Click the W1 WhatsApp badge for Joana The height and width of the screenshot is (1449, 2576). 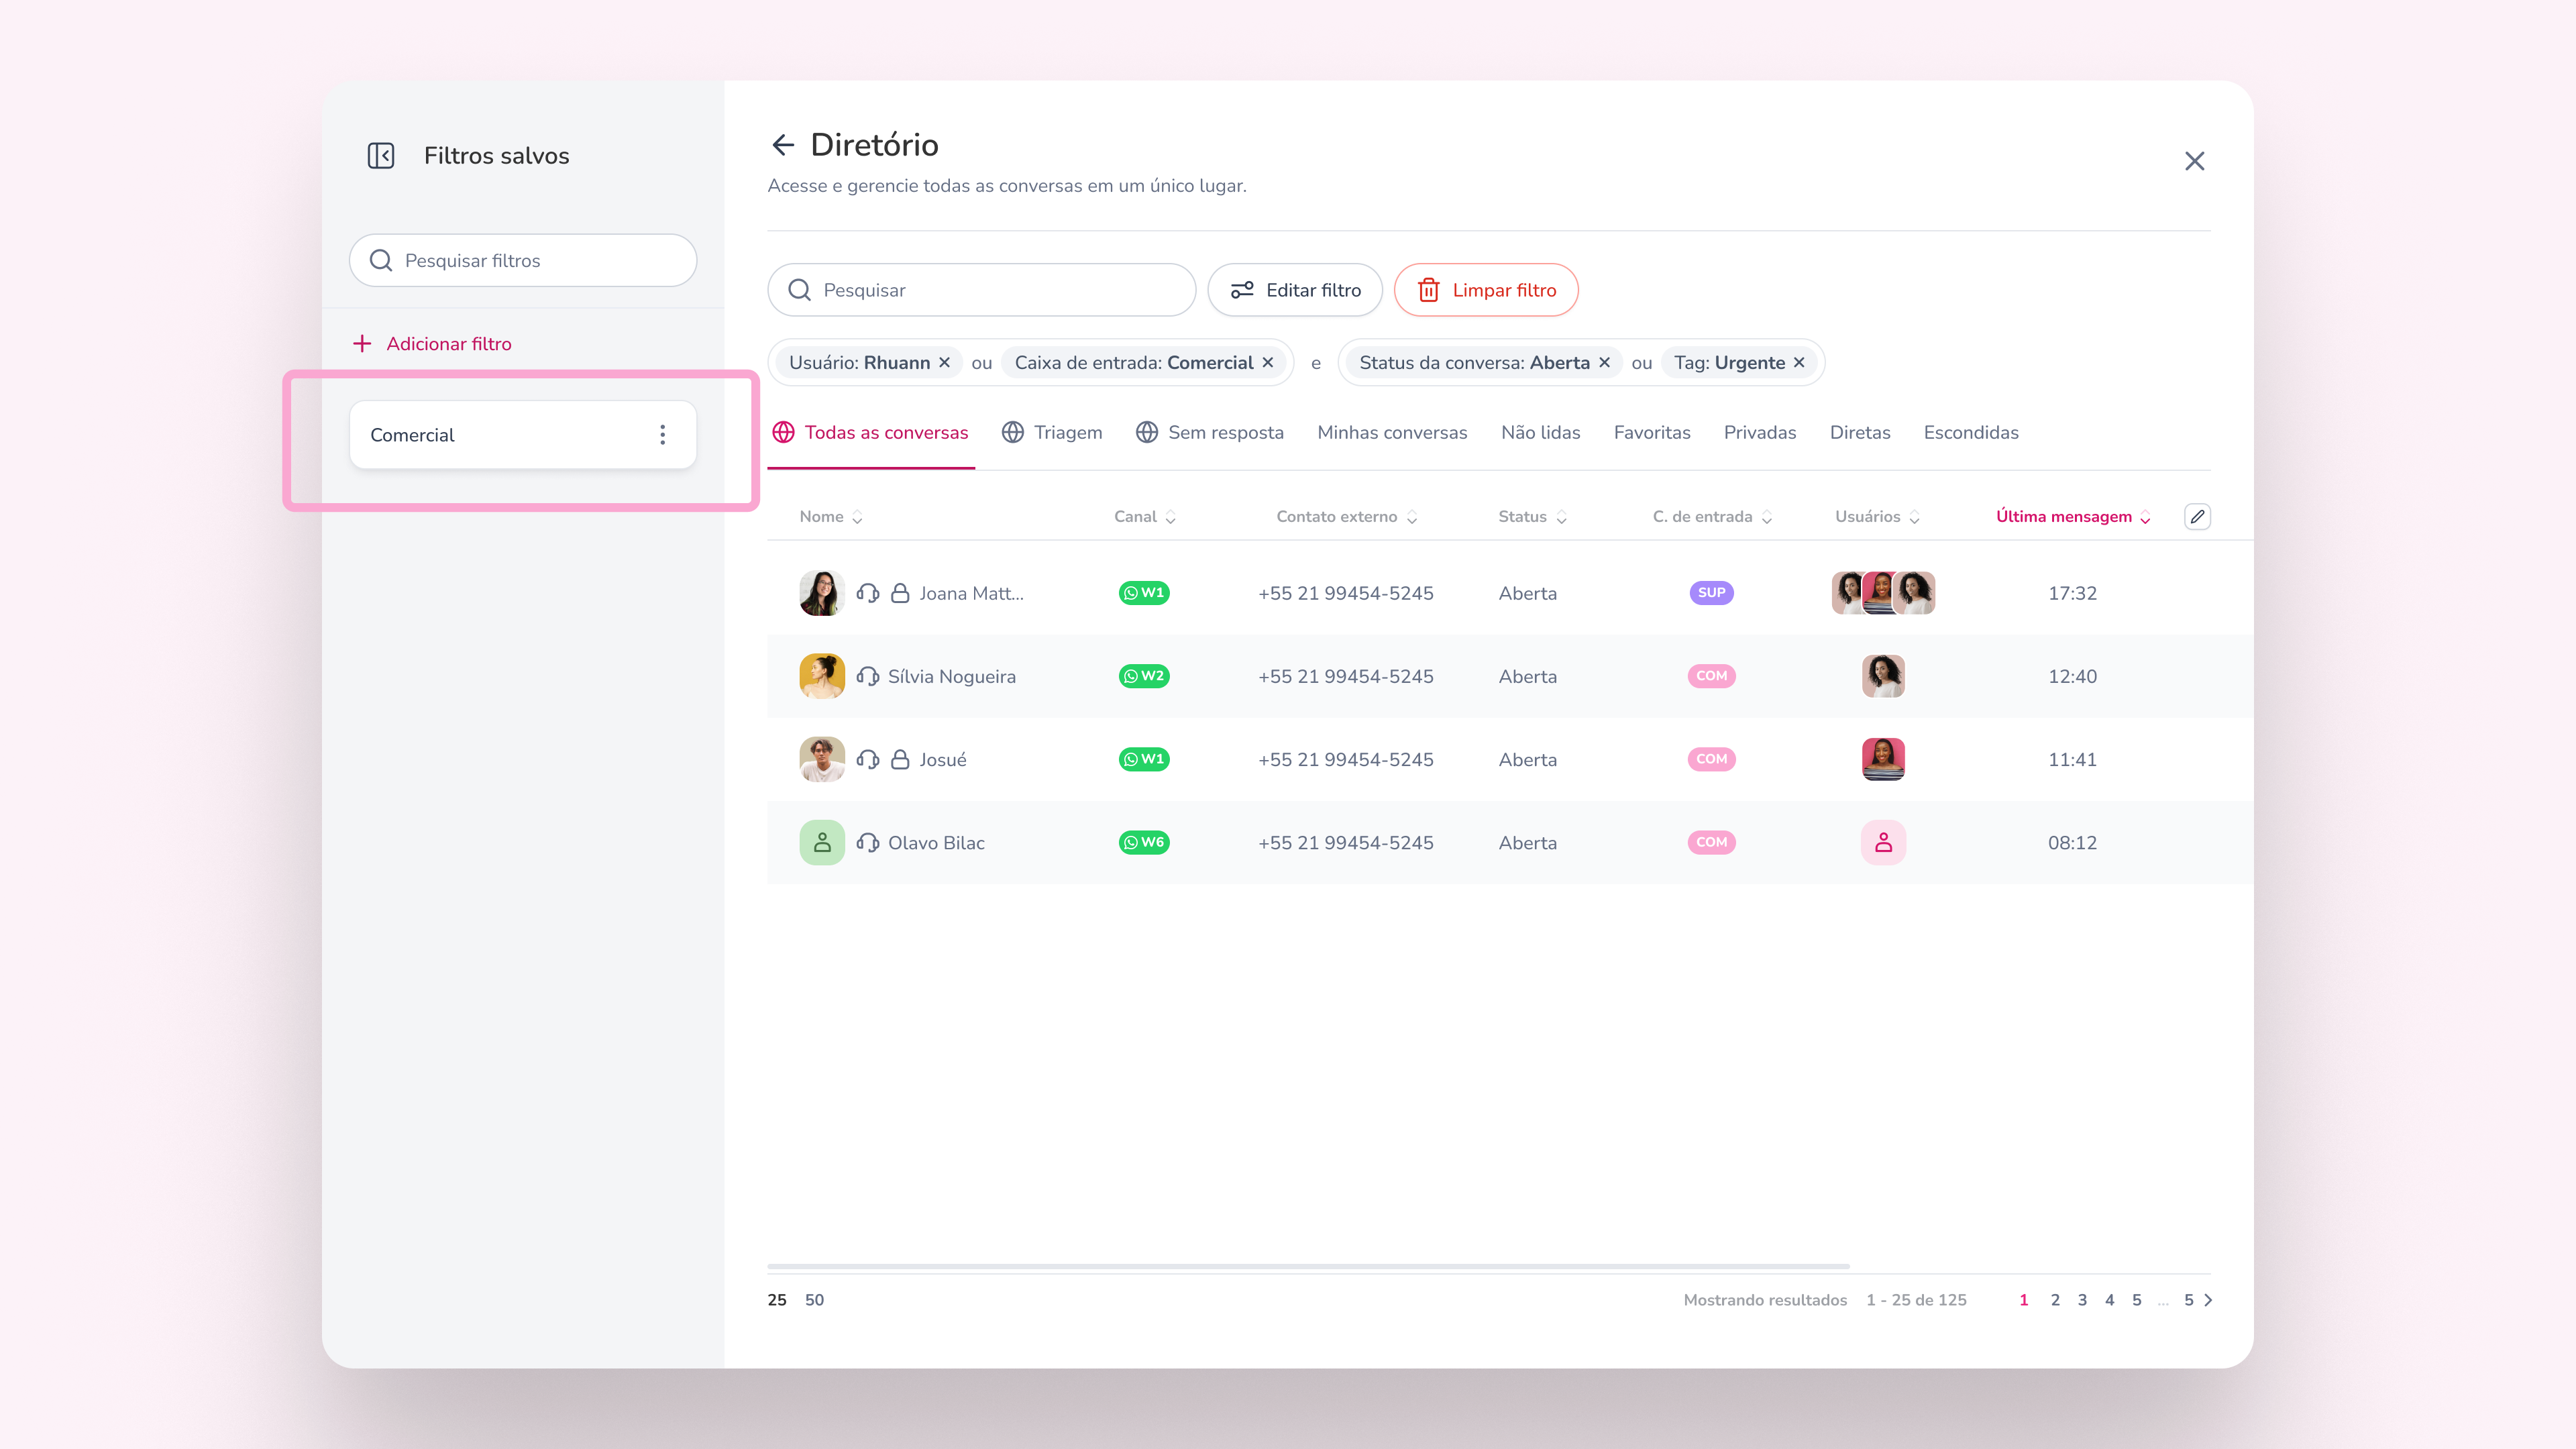tap(1144, 593)
